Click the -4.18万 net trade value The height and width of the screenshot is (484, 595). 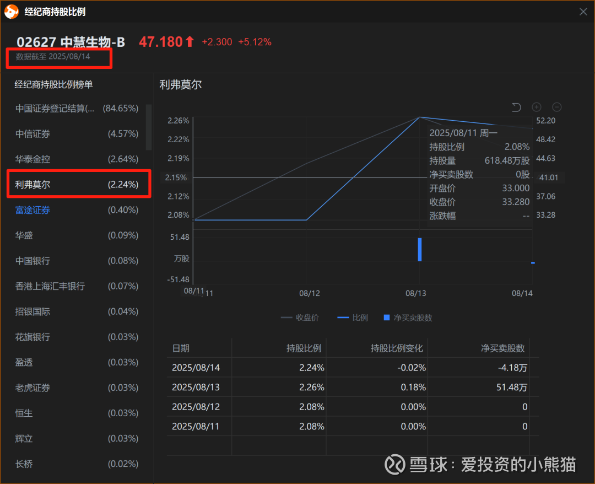click(512, 368)
